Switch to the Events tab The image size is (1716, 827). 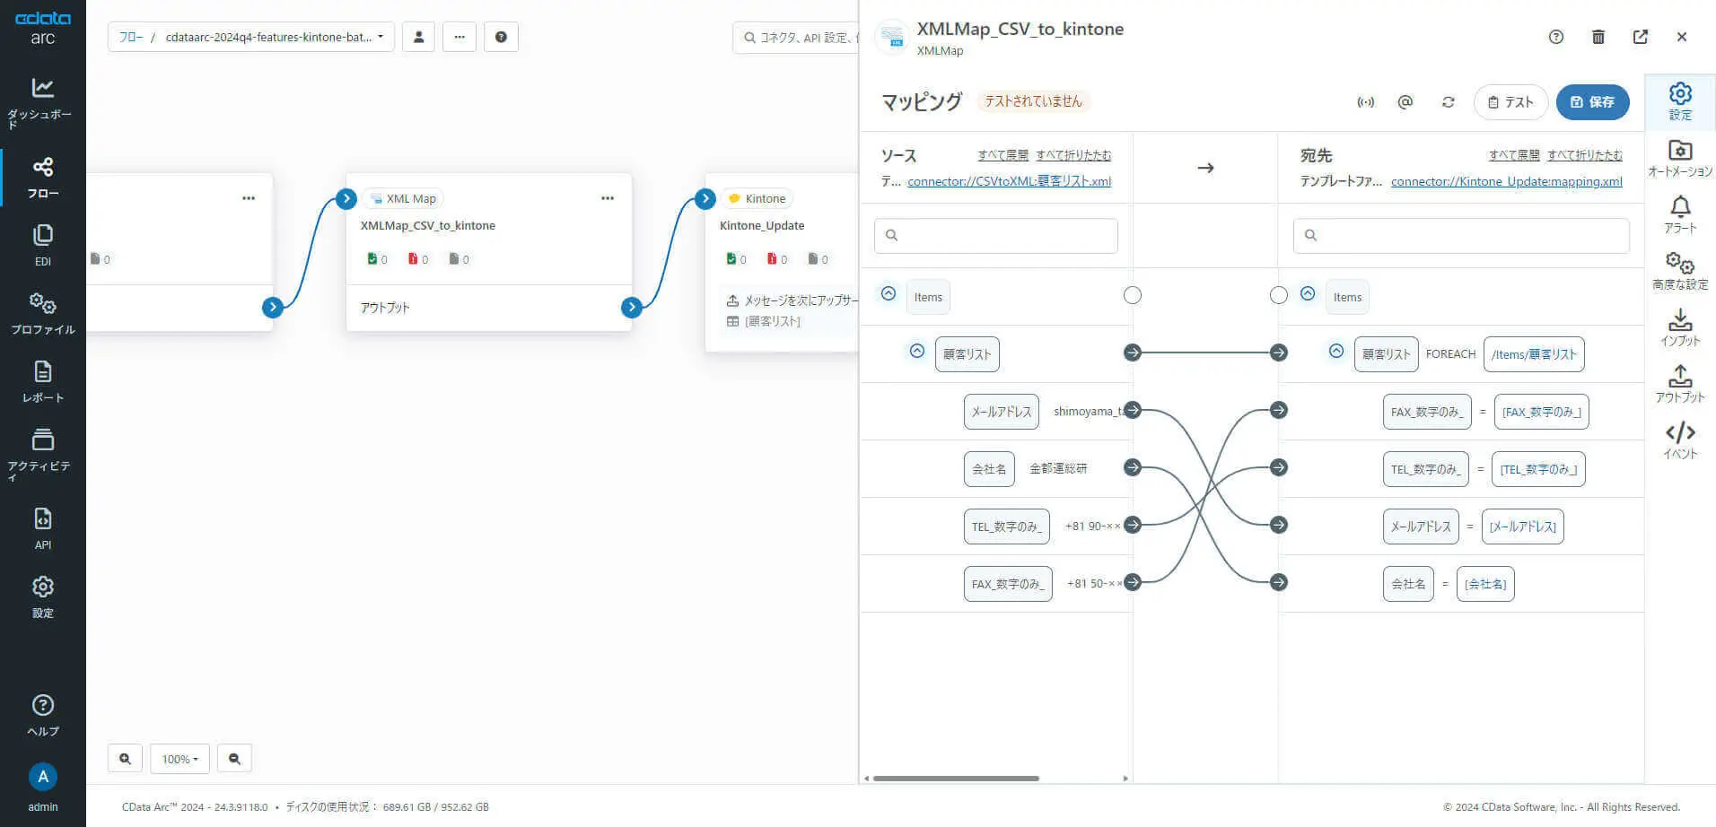click(x=1679, y=440)
